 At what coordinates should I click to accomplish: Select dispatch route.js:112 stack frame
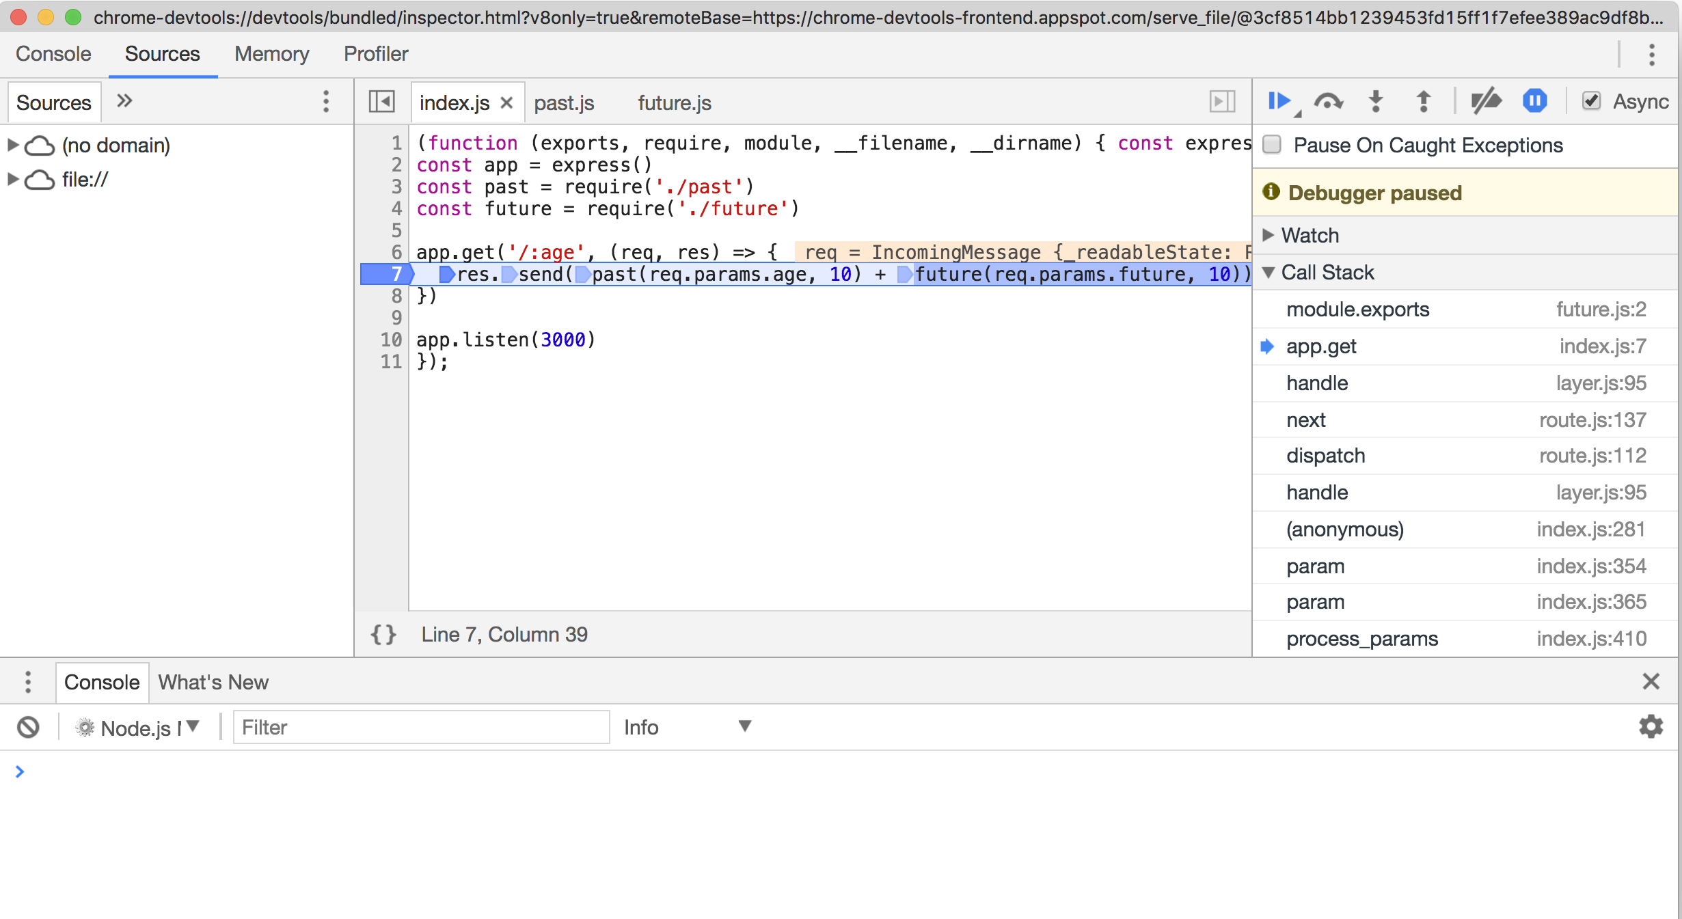(x=1465, y=456)
